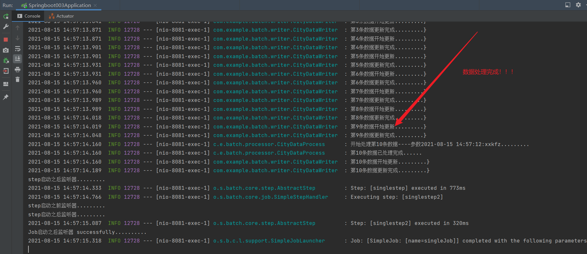587x254 pixels.
Task: Attach debugger via the green bug icon
Action: pos(6,60)
